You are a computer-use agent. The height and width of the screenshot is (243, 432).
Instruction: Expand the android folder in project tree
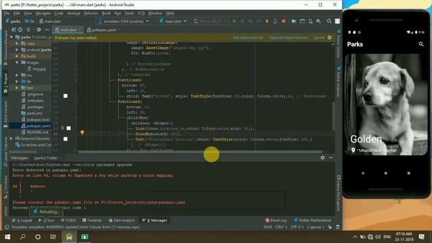coord(17,50)
